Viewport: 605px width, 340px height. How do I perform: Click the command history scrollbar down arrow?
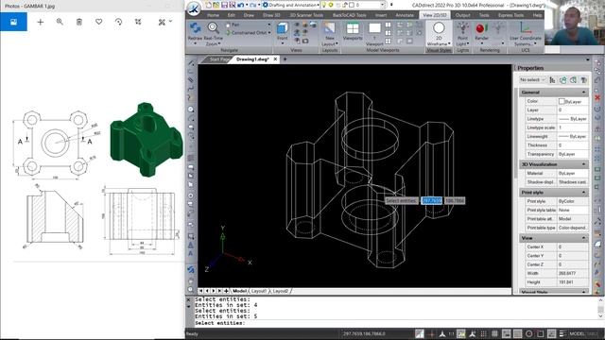coord(601,316)
